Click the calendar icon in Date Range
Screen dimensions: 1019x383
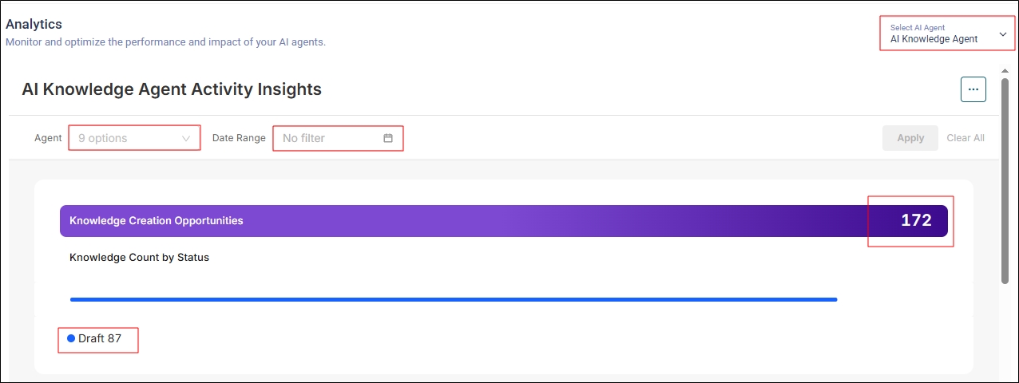(x=388, y=138)
